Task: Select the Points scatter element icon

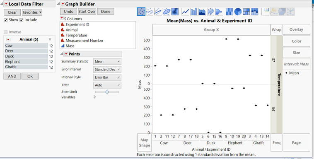Action: (141, 12)
